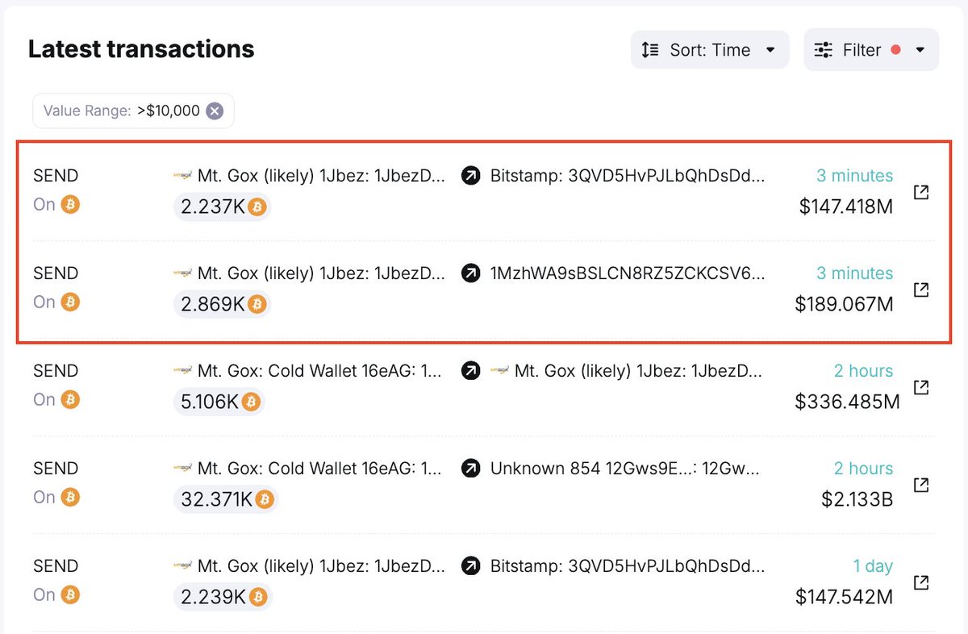Click Bitcoin icon next to 32.371K amount
This screenshot has height=634, width=968.
265,500
